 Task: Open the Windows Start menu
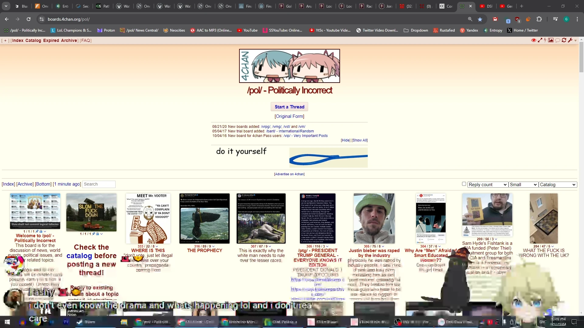pyautogui.click(x=7, y=322)
